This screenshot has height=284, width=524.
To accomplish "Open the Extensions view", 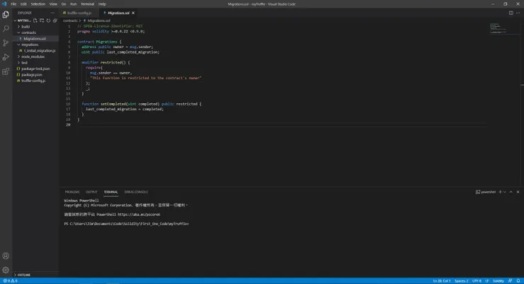I will 6,71.
